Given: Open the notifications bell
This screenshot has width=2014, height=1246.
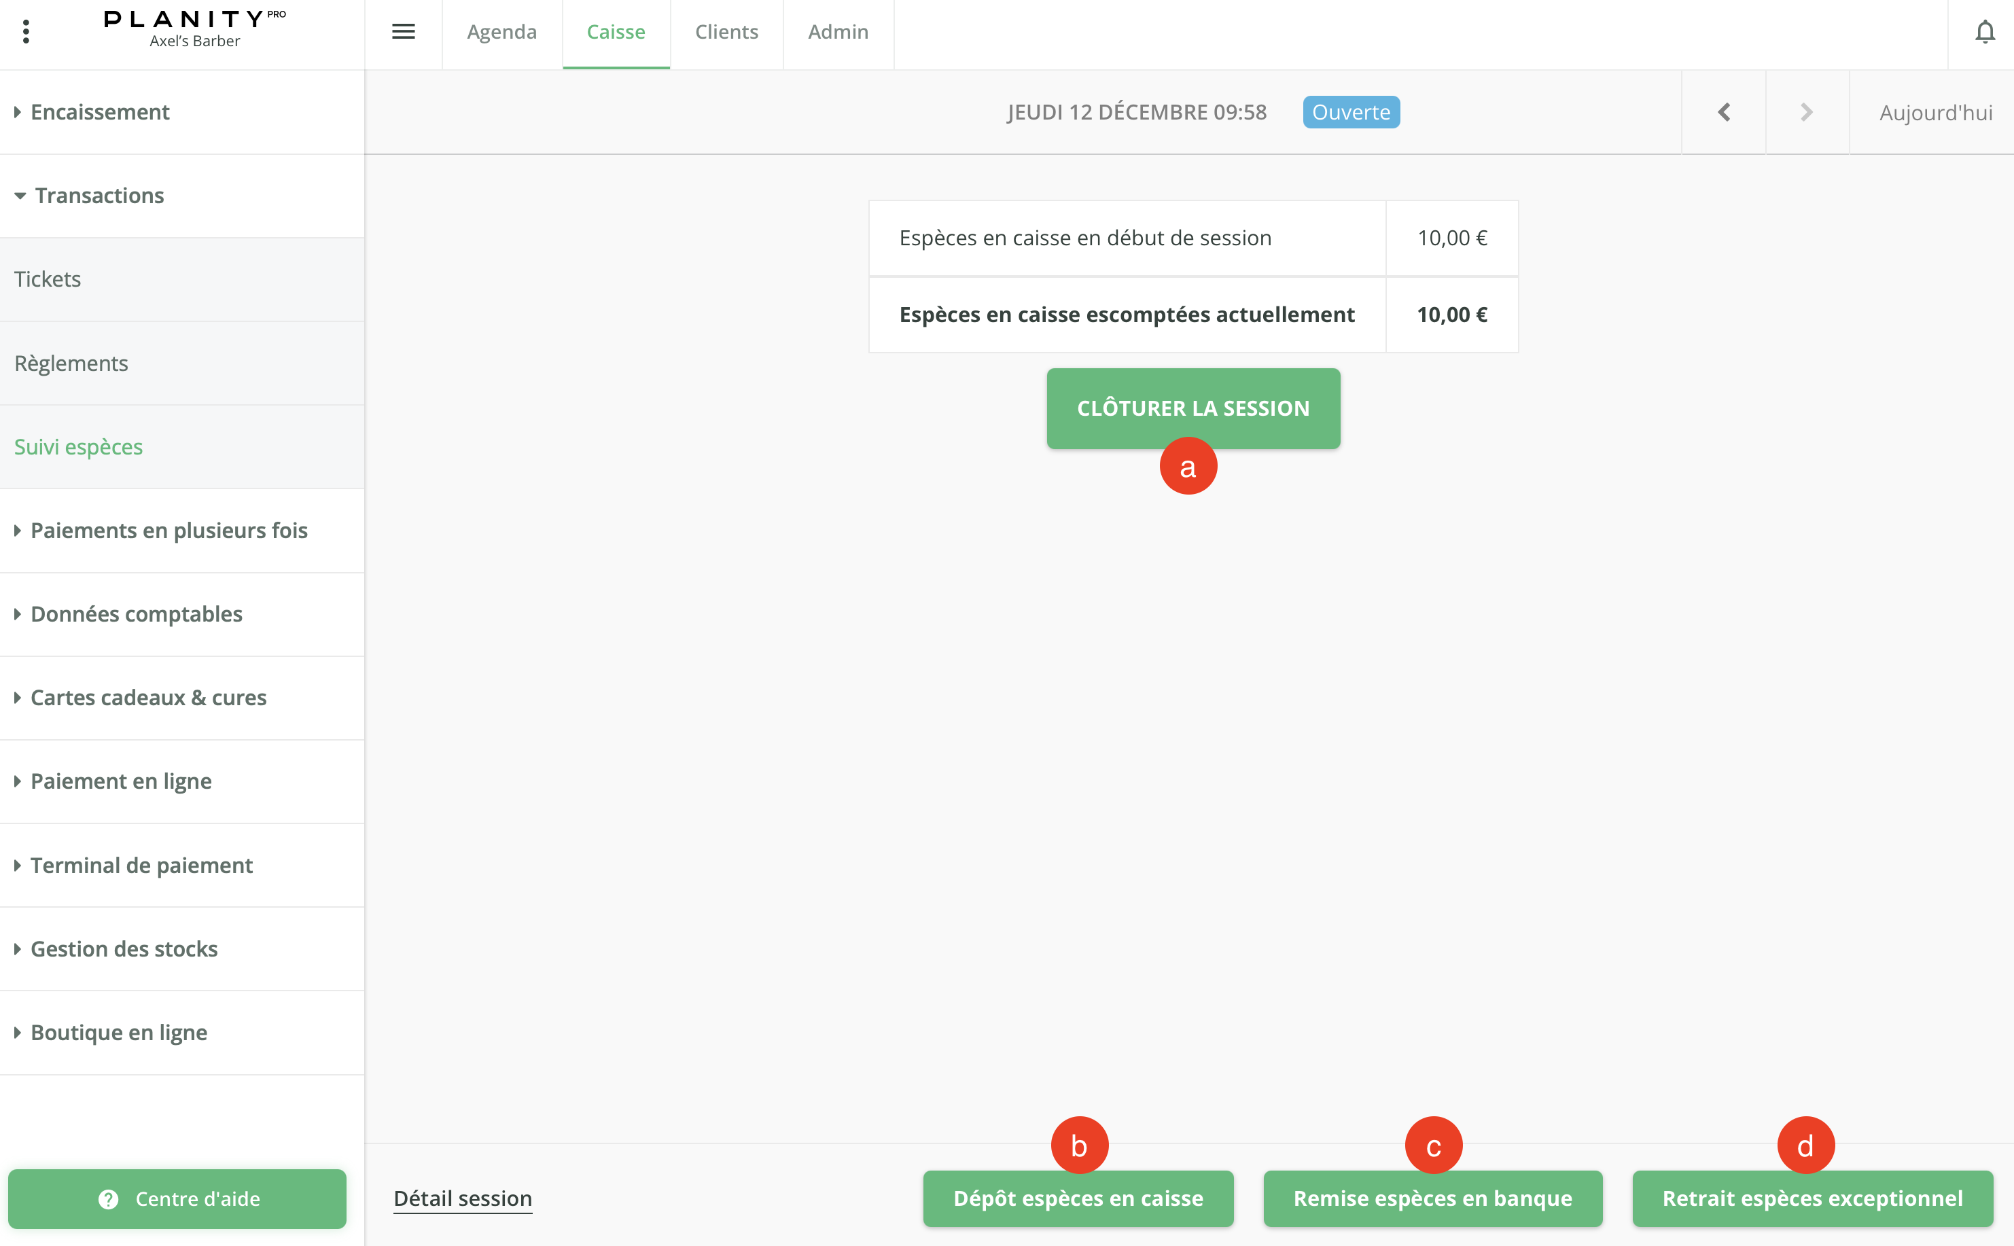Looking at the screenshot, I should click(x=1984, y=32).
